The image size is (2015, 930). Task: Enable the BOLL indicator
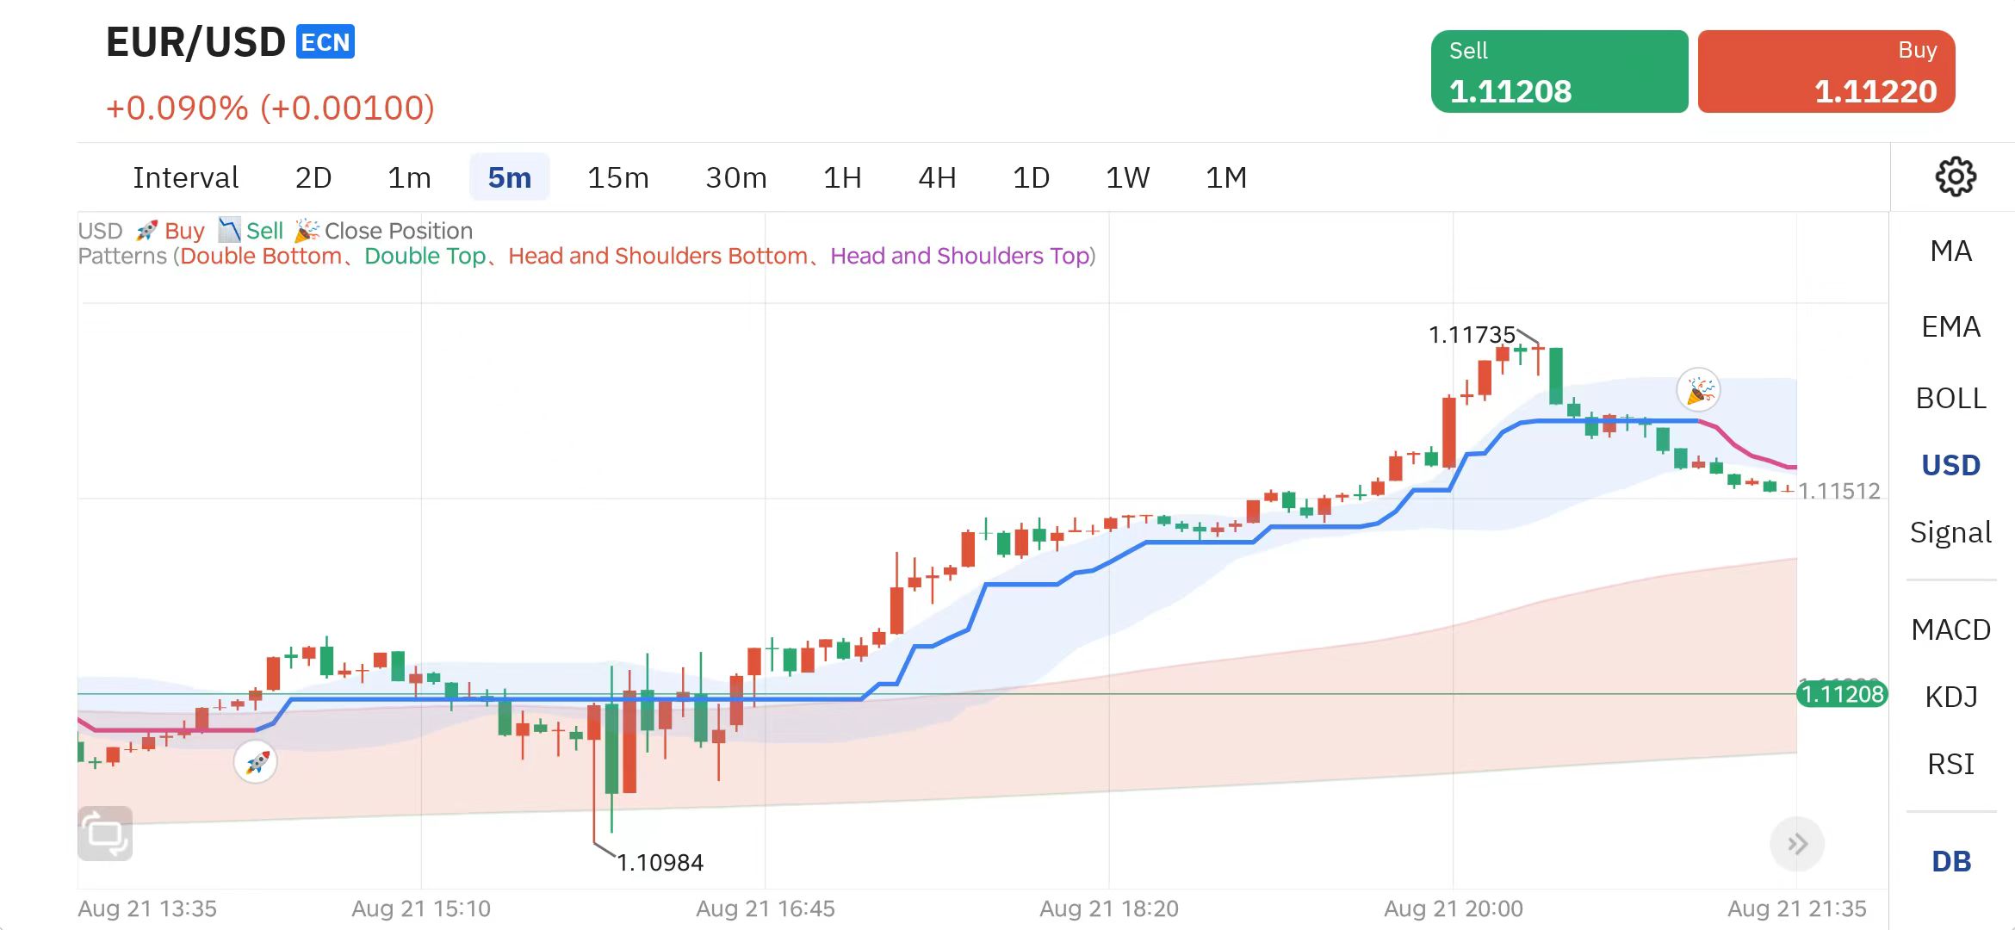coord(1950,398)
